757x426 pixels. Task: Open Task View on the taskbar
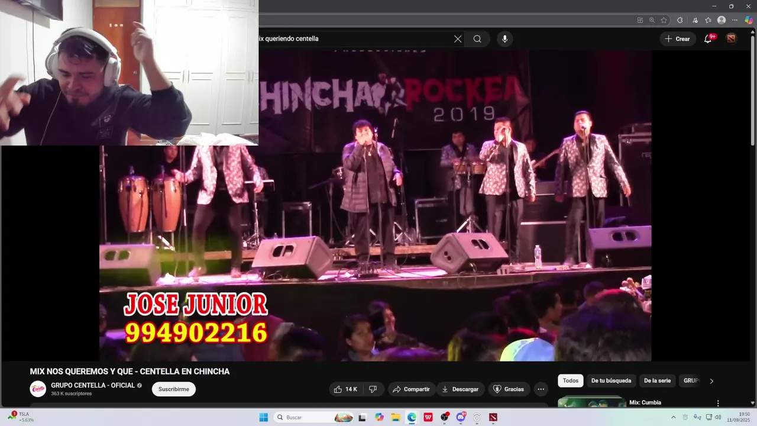coord(363,417)
